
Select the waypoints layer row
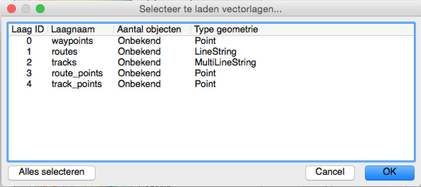72,41
